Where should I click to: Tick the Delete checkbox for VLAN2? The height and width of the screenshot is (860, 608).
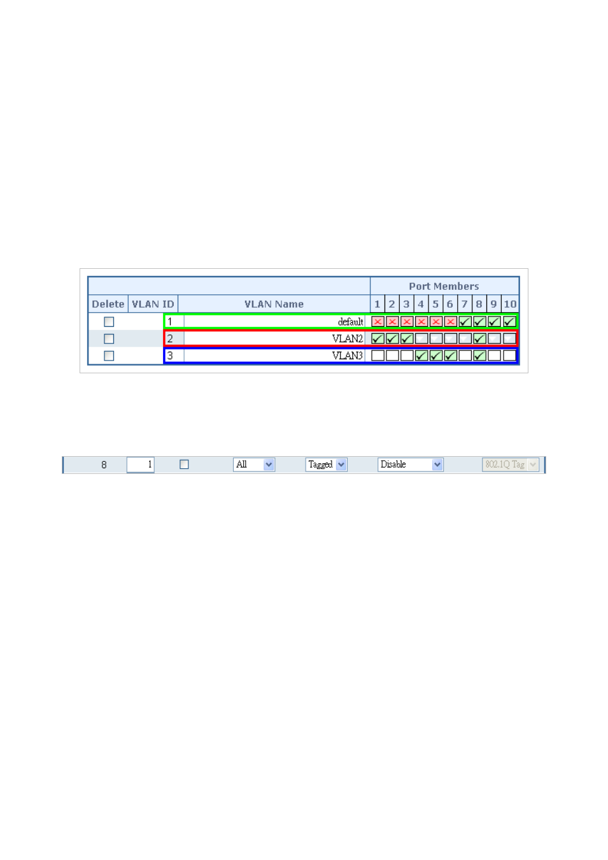tap(109, 339)
